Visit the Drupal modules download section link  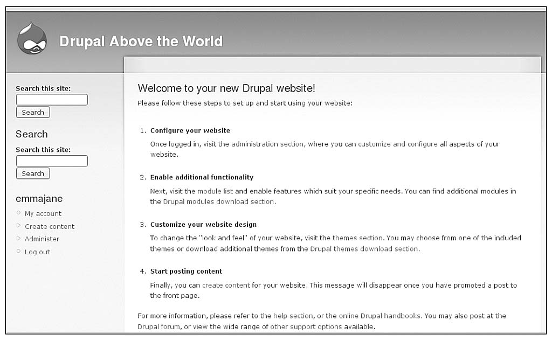(219, 201)
